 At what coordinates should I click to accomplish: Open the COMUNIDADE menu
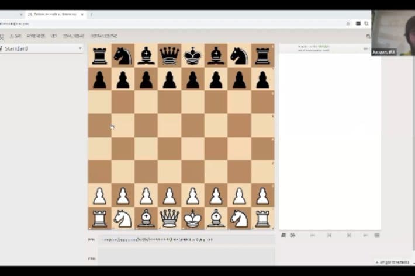74,36
